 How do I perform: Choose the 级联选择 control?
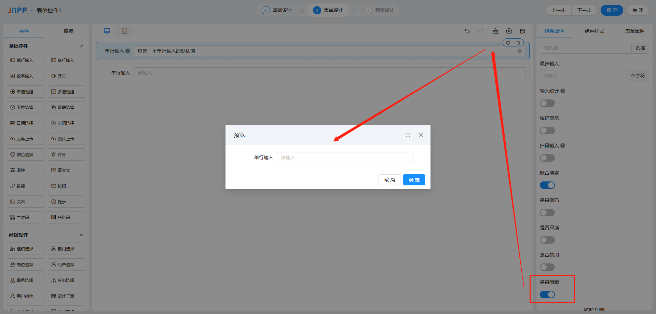pos(67,107)
